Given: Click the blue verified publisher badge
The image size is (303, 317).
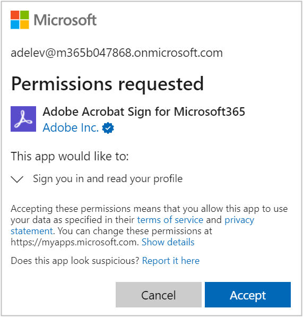Looking at the screenshot, I should tap(108, 128).
